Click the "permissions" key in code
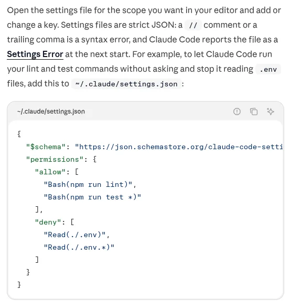Image resolution: width=291 pixels, height=301 pixels. coord(55,159)
